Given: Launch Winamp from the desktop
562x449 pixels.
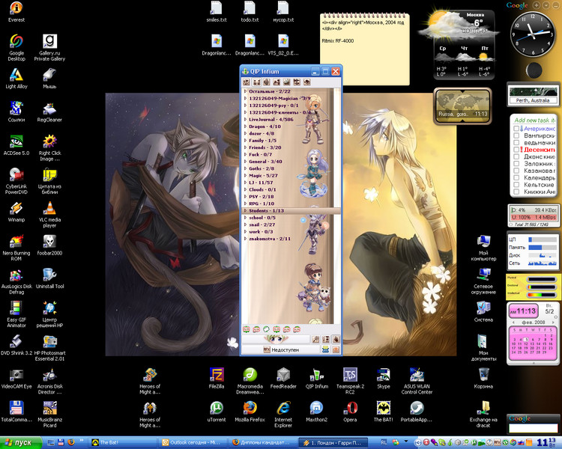Looking at the screenshot, I should [x=16, y=211].
